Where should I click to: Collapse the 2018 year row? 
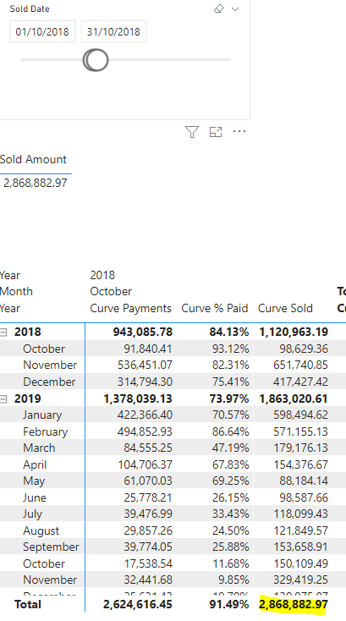click(3, 332)
